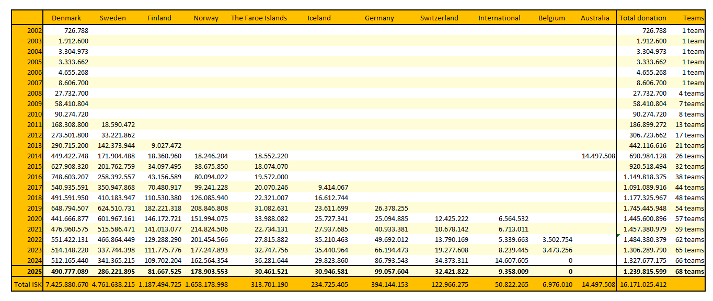Click Switzerland's 2024 value 34.373.311
713x301 pixels.
coord(450,260)
